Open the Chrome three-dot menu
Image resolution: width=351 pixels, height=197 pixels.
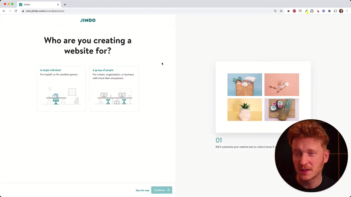click(347, 11)
